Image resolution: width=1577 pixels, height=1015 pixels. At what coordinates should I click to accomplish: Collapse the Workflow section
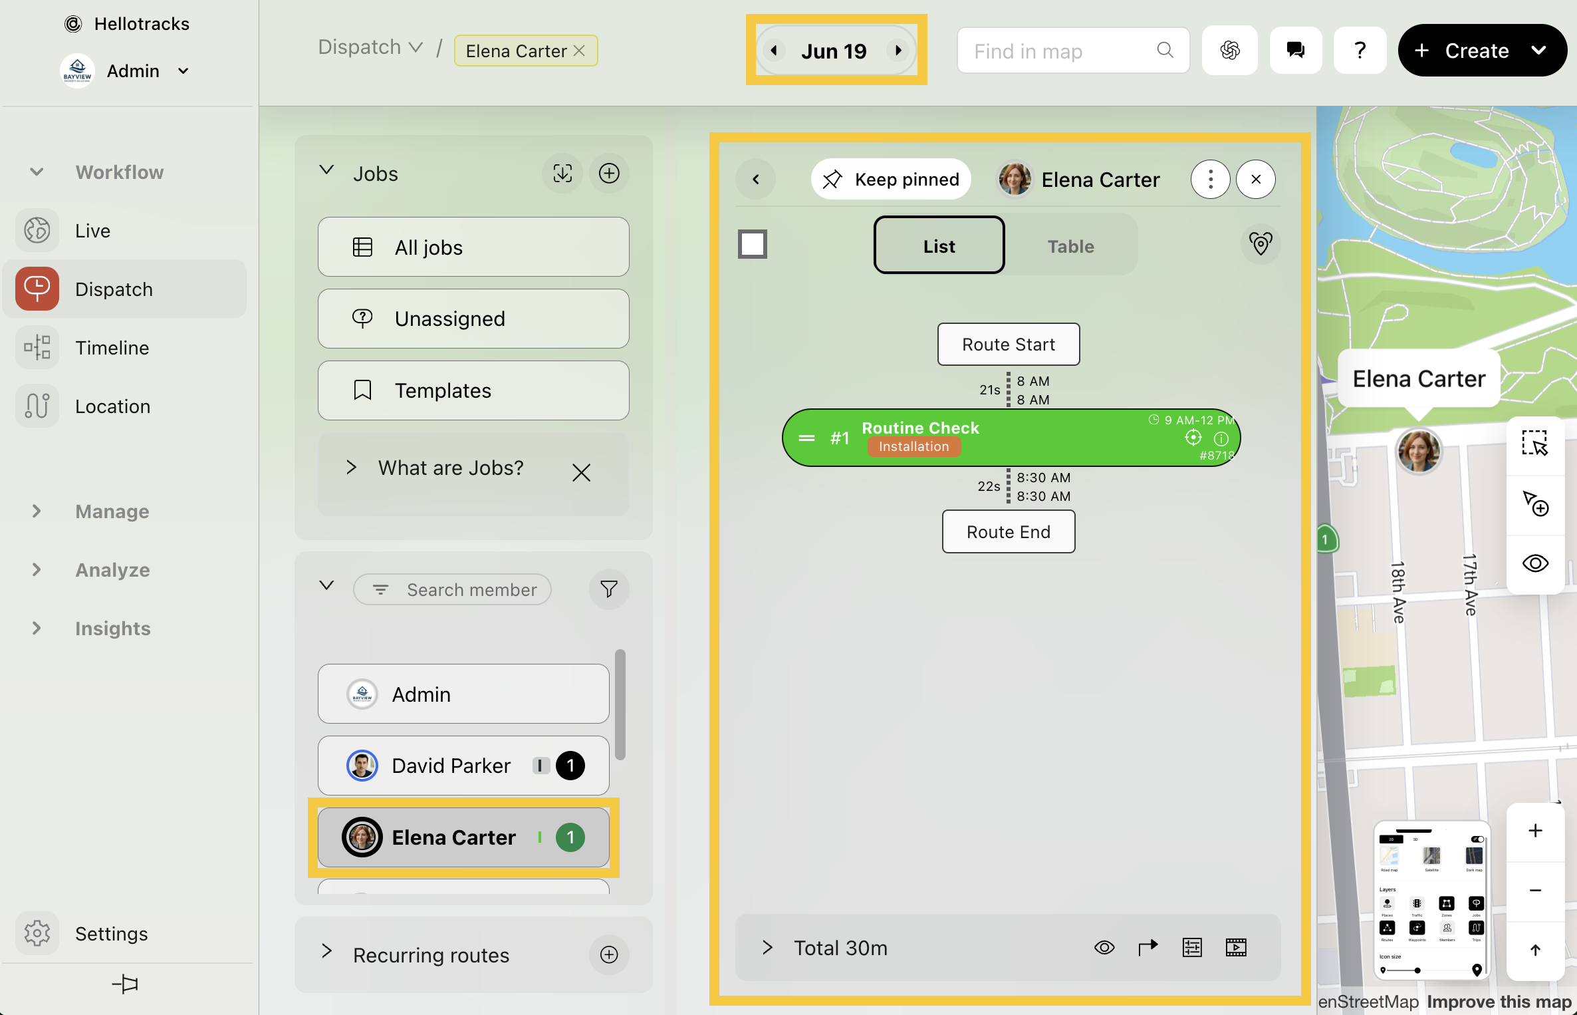click(37, 172)
